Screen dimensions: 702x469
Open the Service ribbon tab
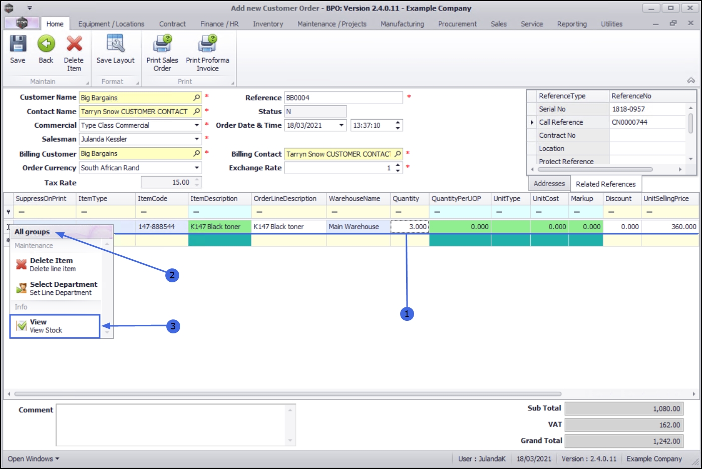tap(532, 24)
